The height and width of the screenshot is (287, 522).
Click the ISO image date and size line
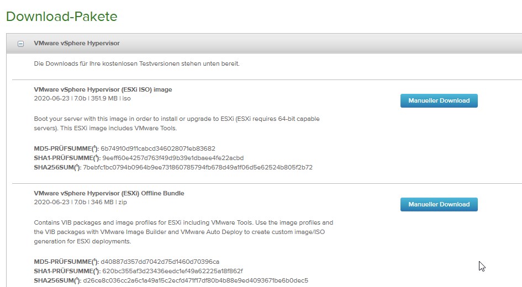(x=82, y=99)
